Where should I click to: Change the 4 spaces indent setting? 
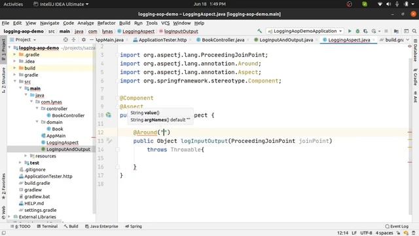coord(384,233)
